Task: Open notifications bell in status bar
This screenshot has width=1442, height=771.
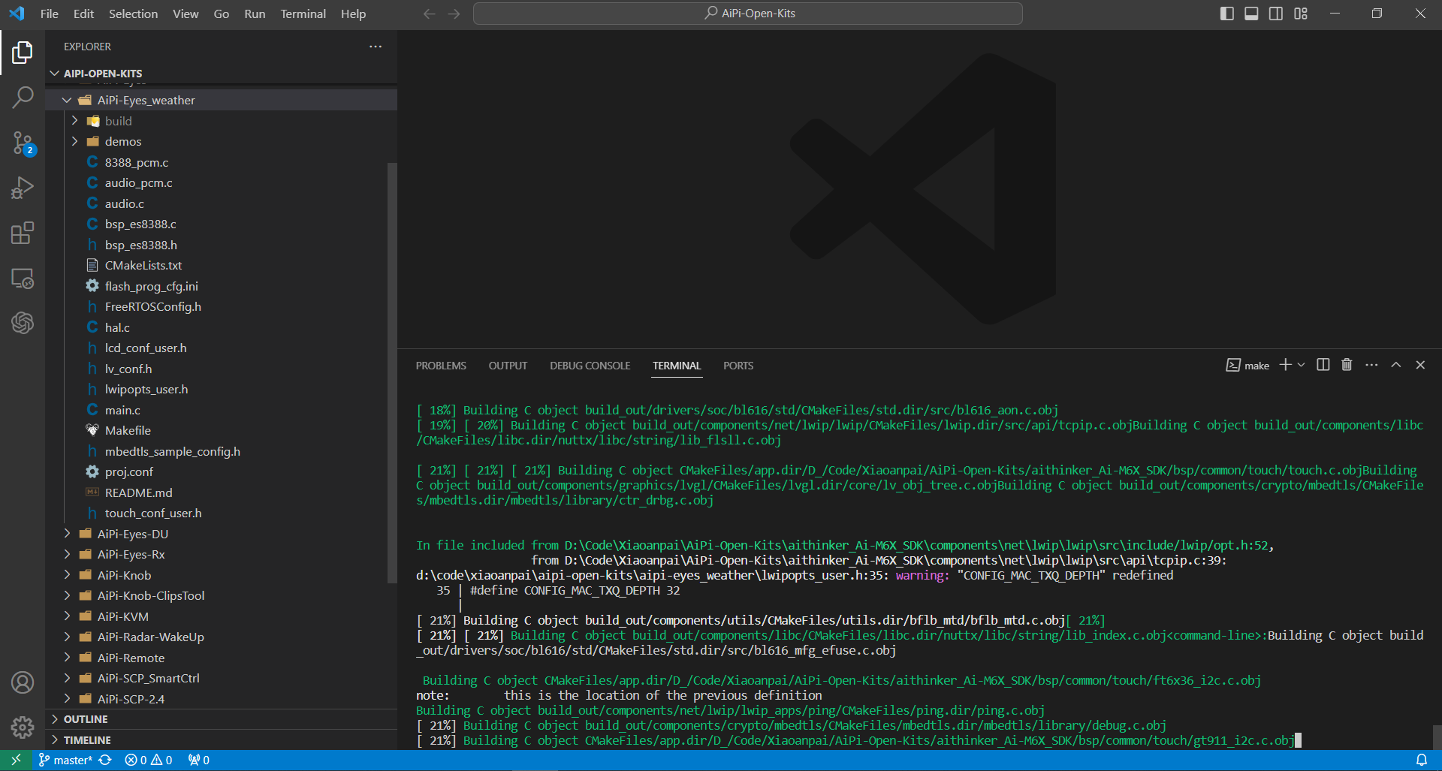Action: click(x=1421, y=760)
